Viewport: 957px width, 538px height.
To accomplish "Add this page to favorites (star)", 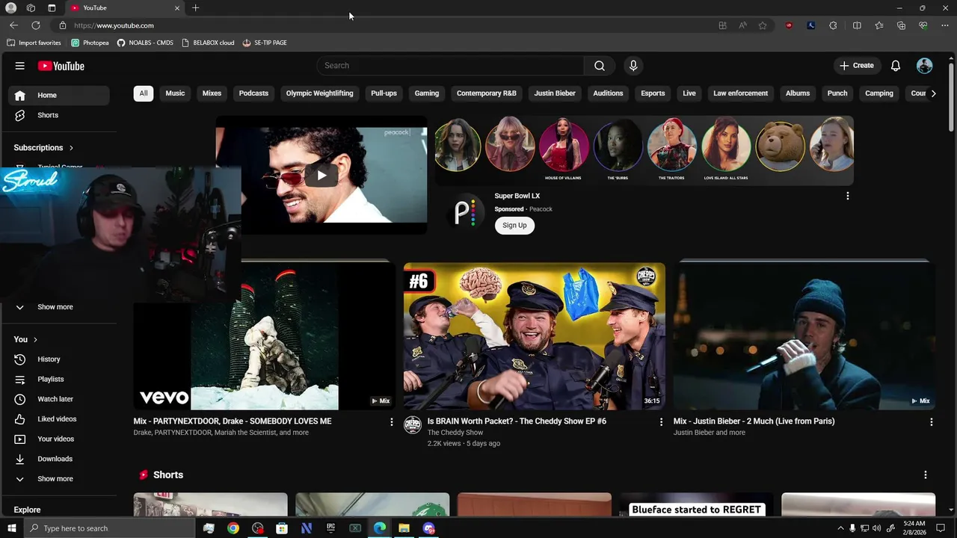I will pyautogui.click(x=763, y=25).
